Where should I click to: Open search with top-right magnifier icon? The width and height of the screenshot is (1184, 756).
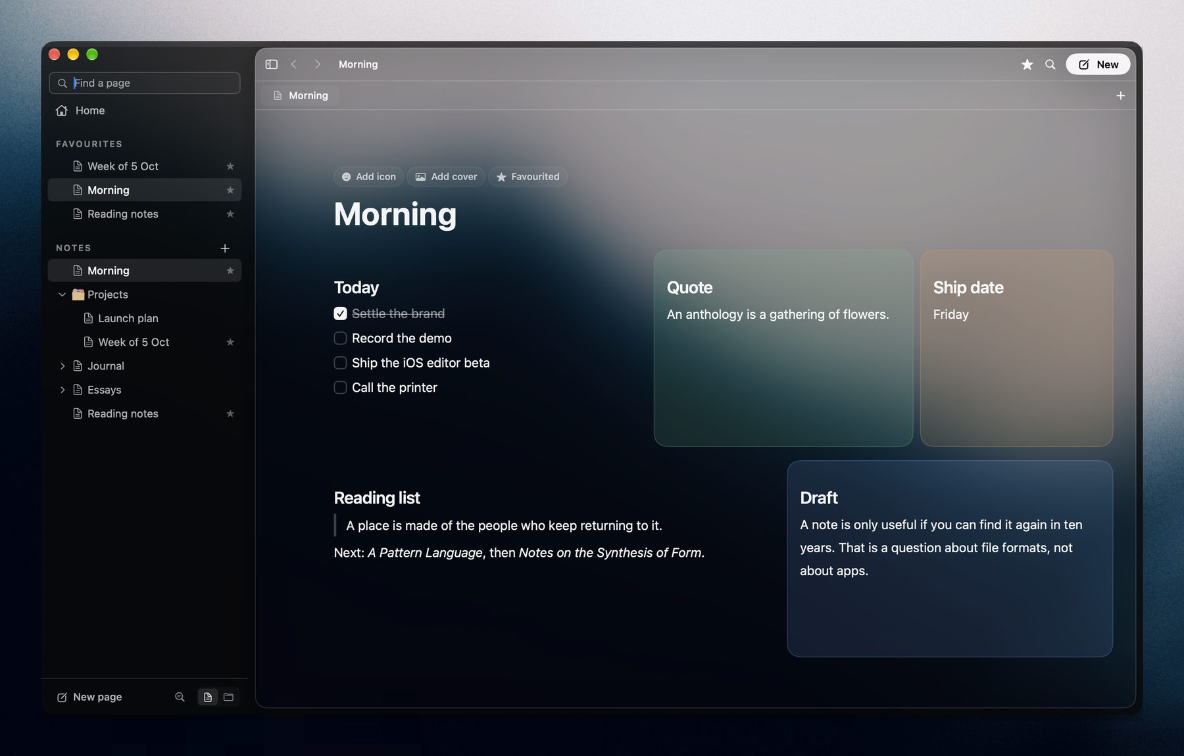pyautogui.click(x=1050, y=64)
